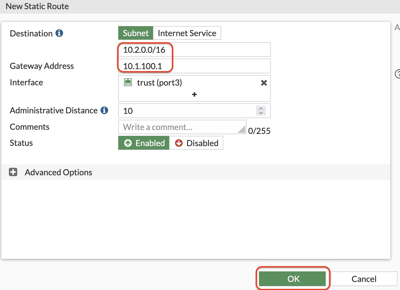Cancel the new static route

(364, 279)
